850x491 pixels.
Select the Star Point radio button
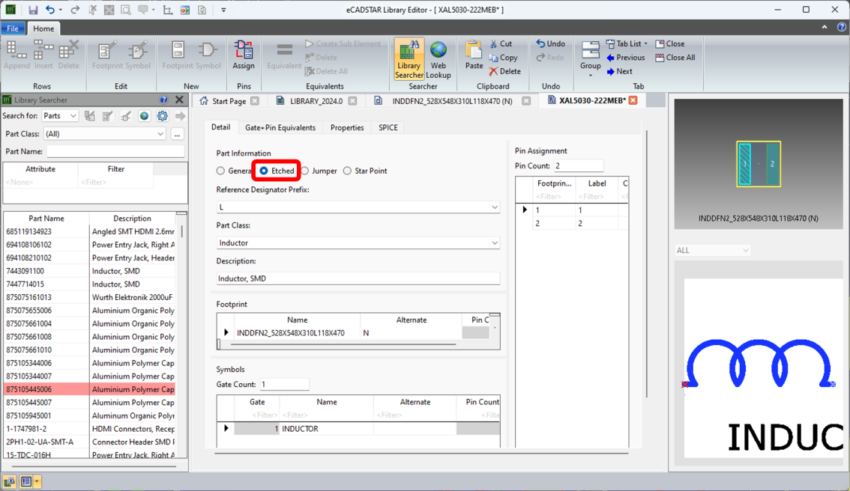[x=347, y=171]
